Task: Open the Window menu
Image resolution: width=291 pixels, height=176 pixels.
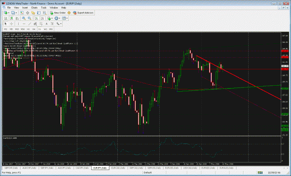Action: [x=54, y=7]
